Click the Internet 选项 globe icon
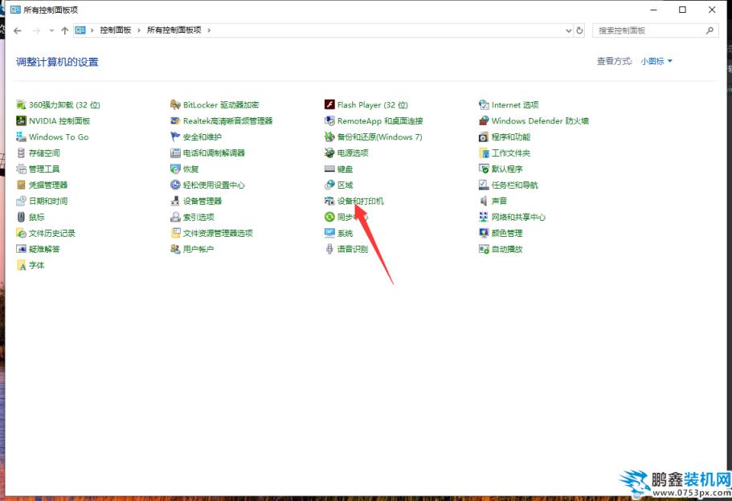The image size is (732, 501). [x=484, y=104]
